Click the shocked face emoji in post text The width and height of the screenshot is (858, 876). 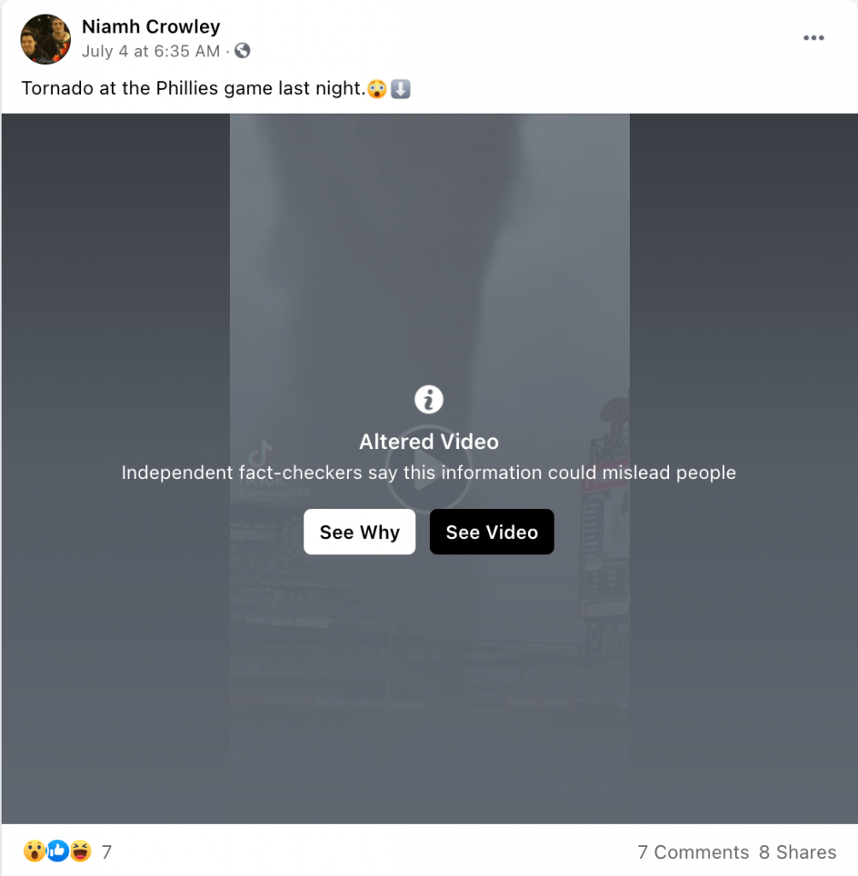click(x=378, y=89)
